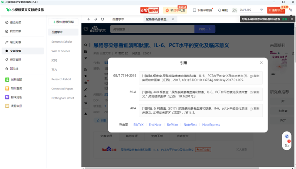Screen dimensions: 296x169
Task: Click the 开通鲸会员 membership button
Action: (x=276, y=10)
